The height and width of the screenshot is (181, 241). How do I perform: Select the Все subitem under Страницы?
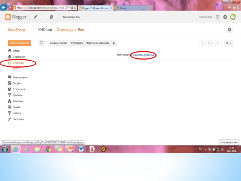tap(15, 69)
